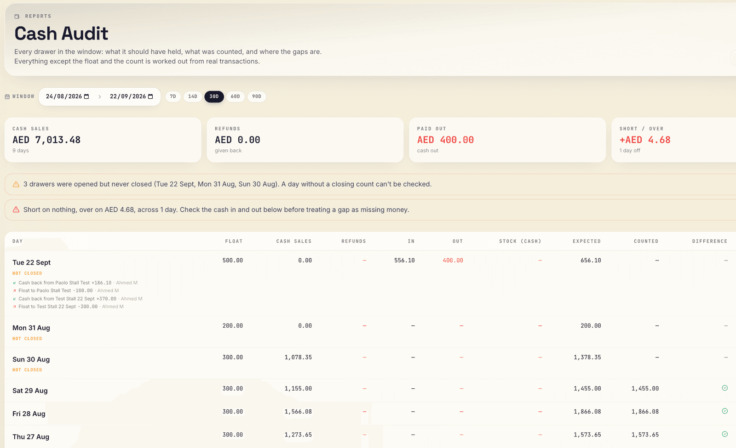Open the calendar picker icon in the 22/09/2026 field
Viewport: 736px width, 448px height.
click(150, 96)
